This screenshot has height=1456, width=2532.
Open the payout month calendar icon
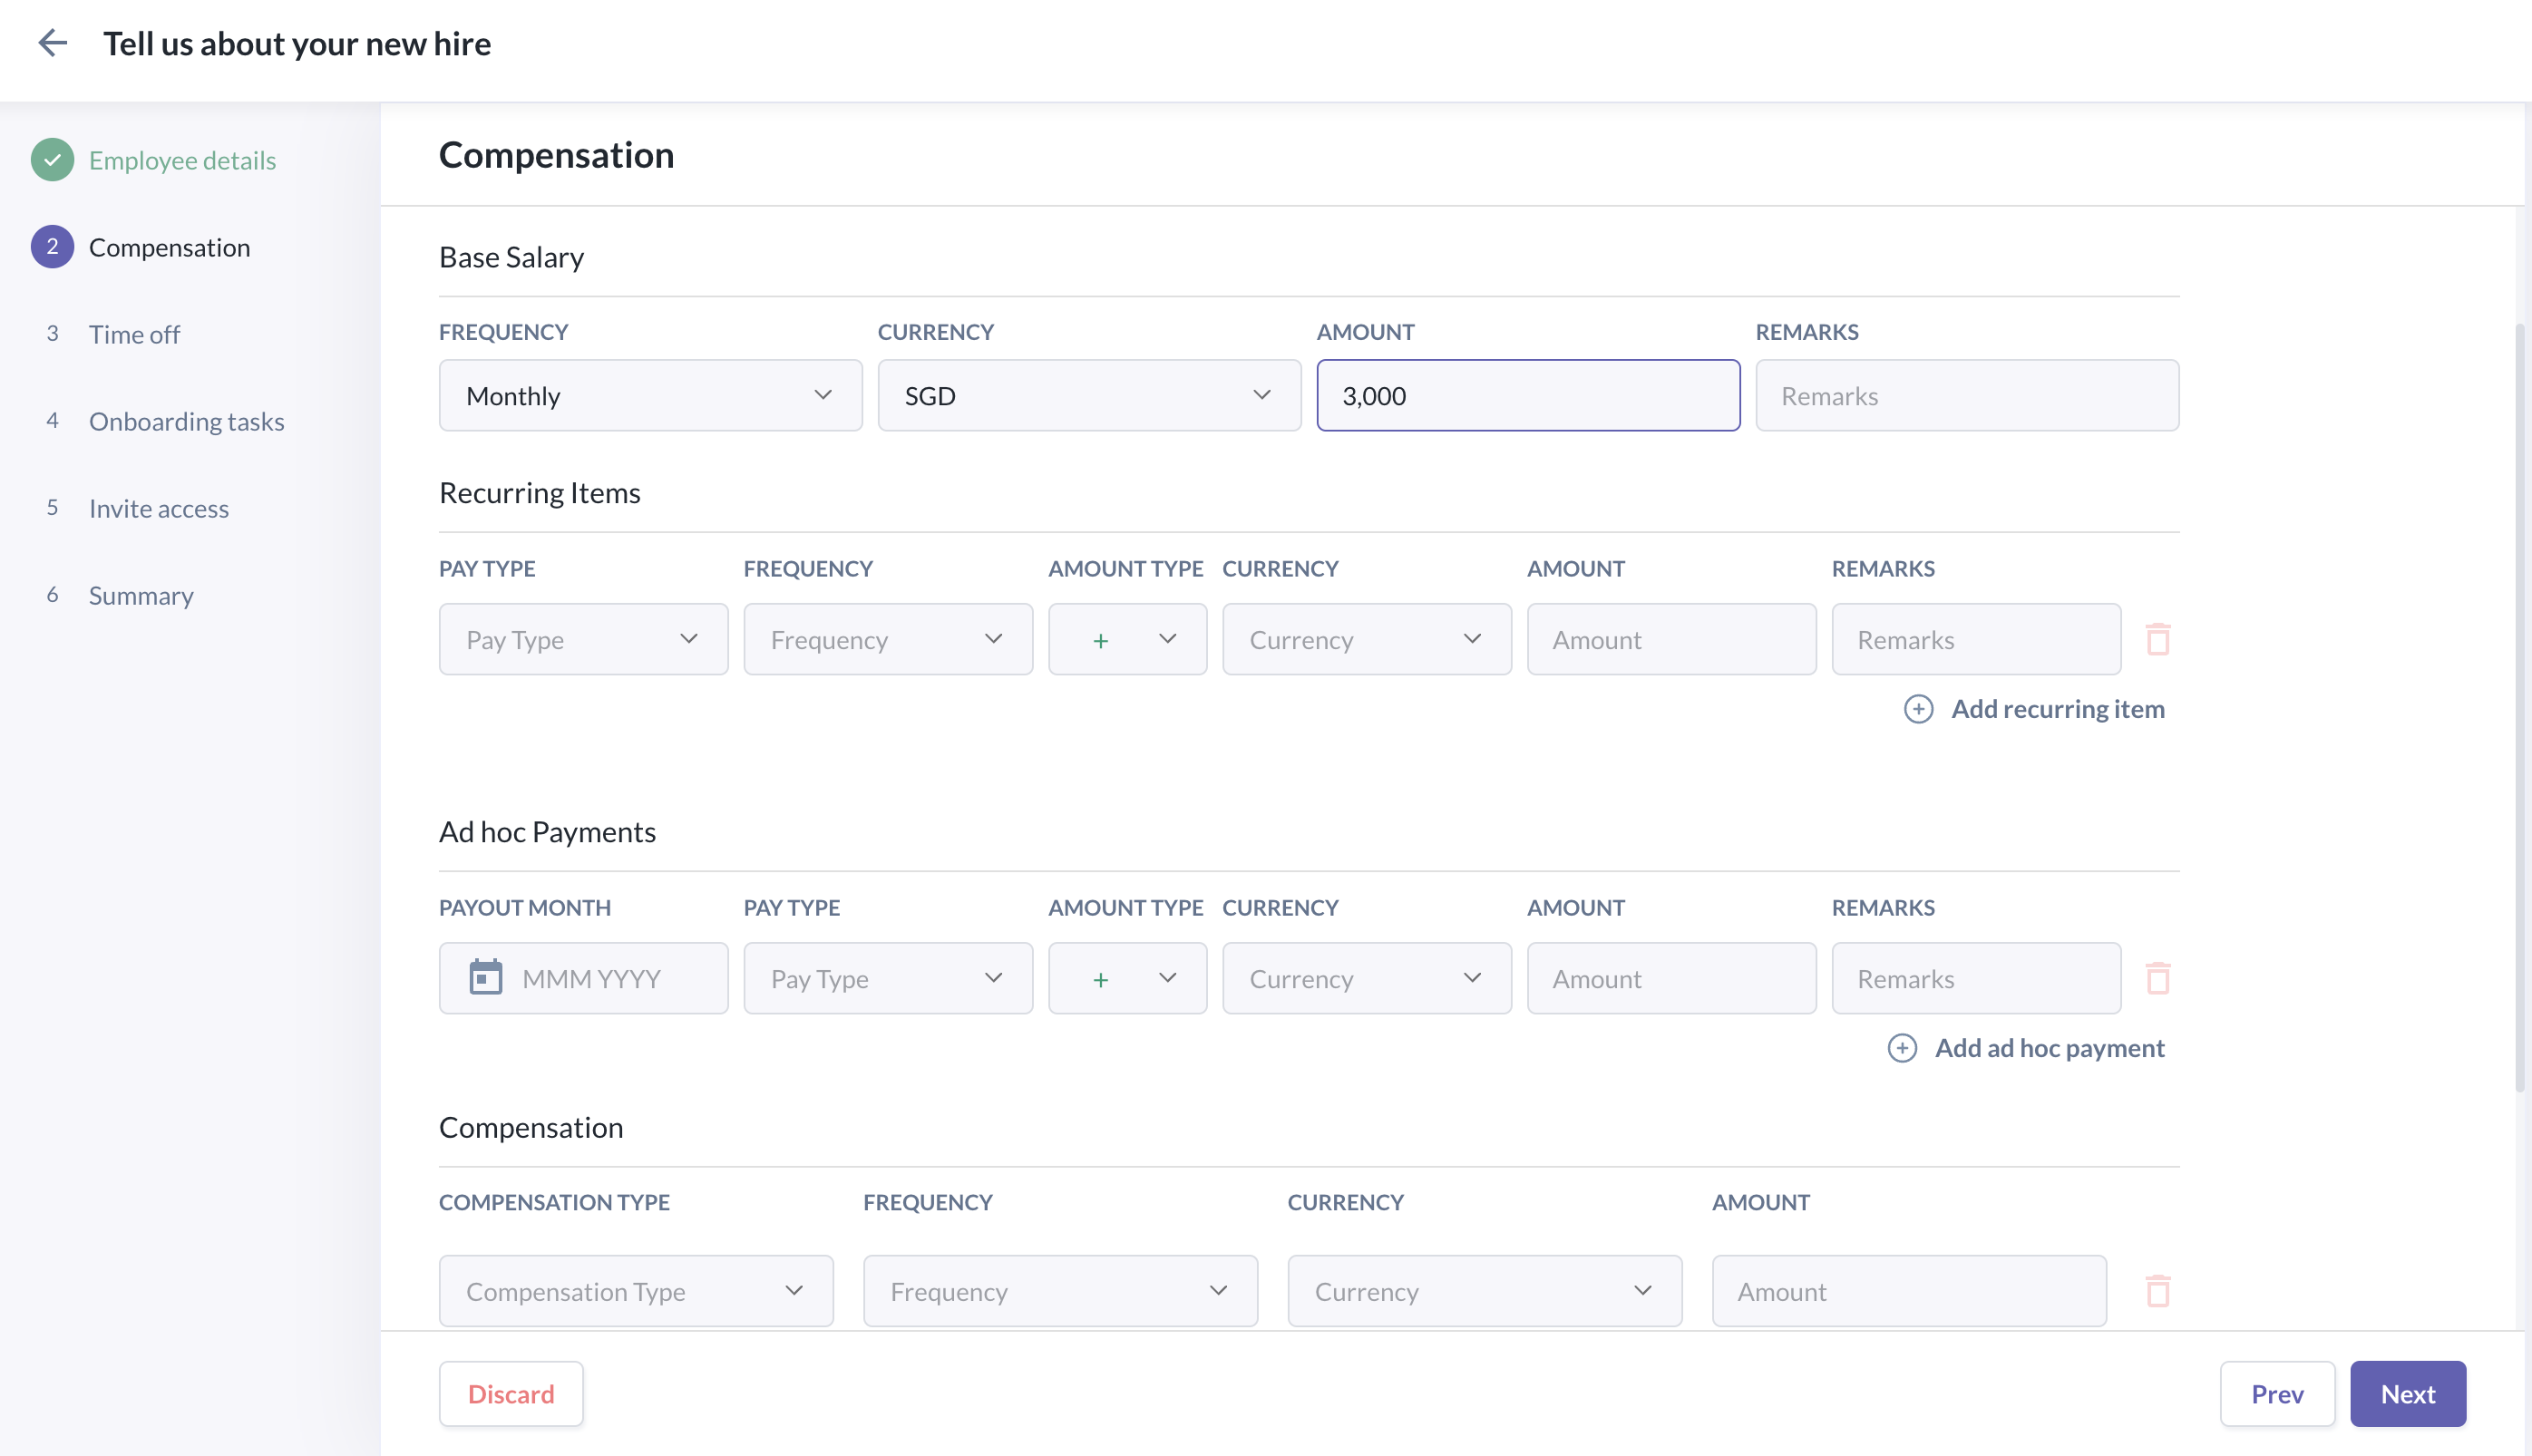[x=486, y=978]
